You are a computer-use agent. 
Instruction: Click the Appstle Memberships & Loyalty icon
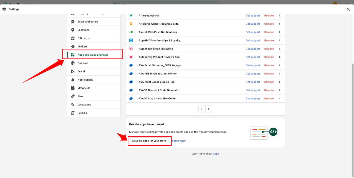(x=131, y=40)
